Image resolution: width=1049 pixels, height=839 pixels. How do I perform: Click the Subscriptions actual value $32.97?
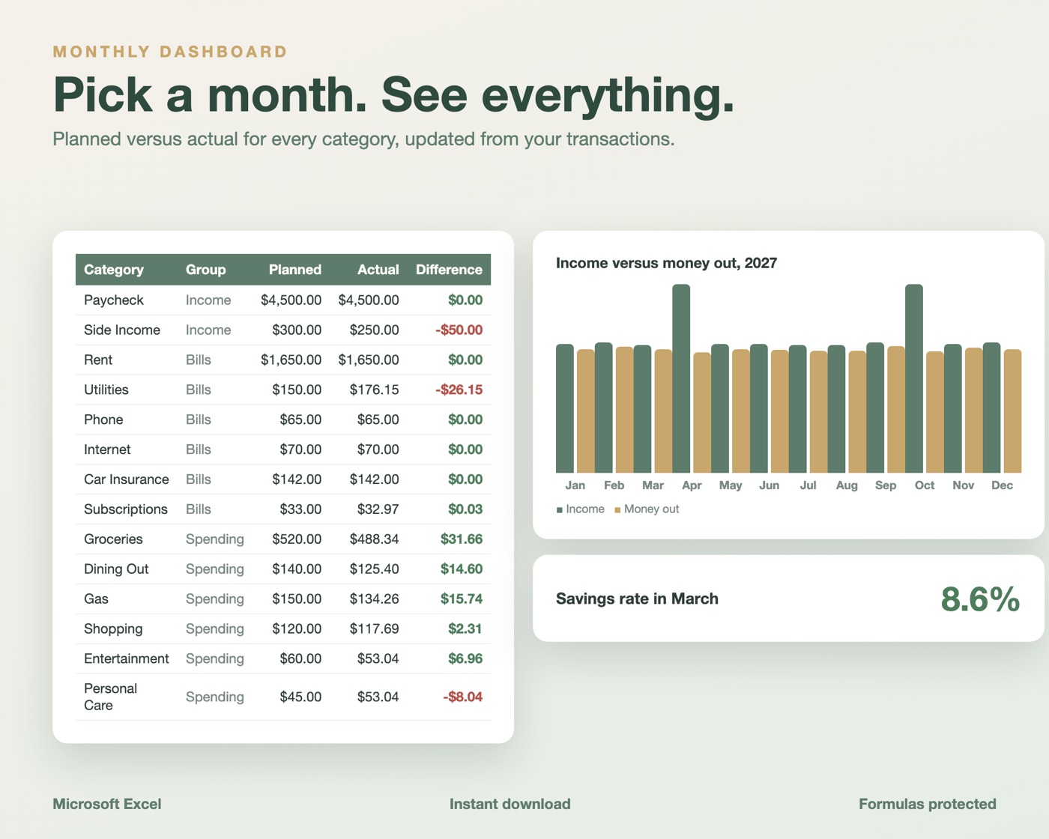point(378,509)
